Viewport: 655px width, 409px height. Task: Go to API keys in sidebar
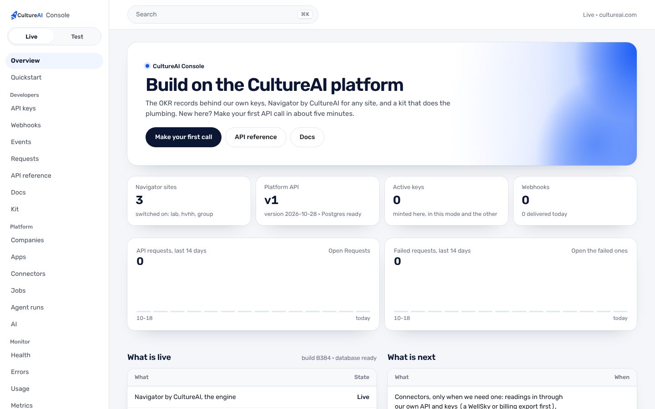click(x=54, y=109)
